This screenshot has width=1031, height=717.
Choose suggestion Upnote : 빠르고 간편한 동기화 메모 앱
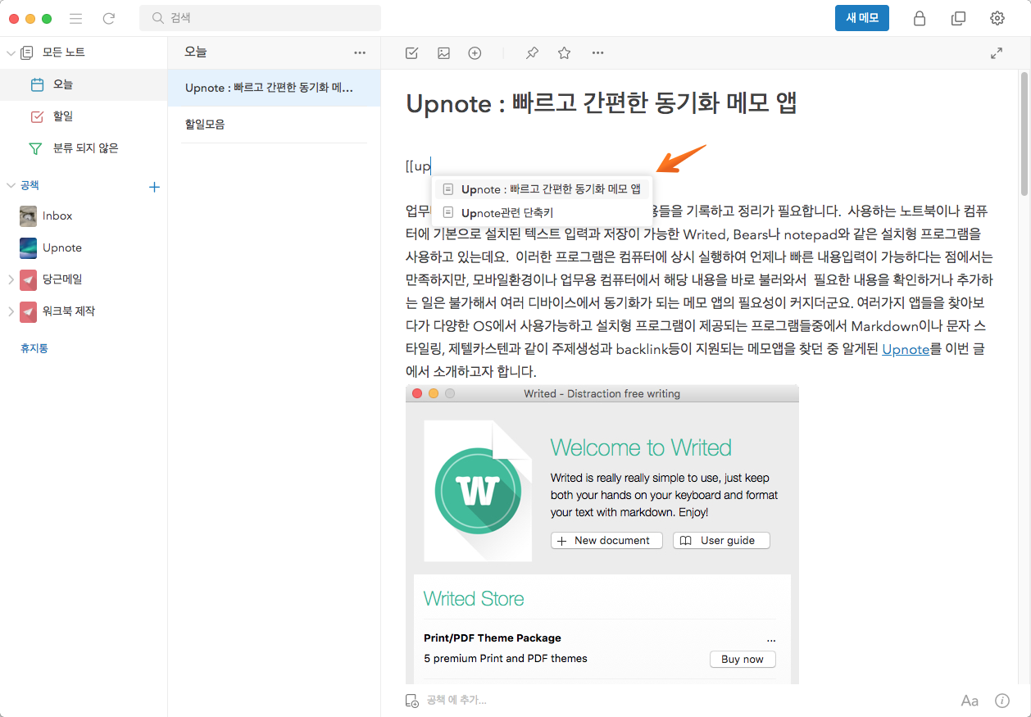click(x=542, y=189)
